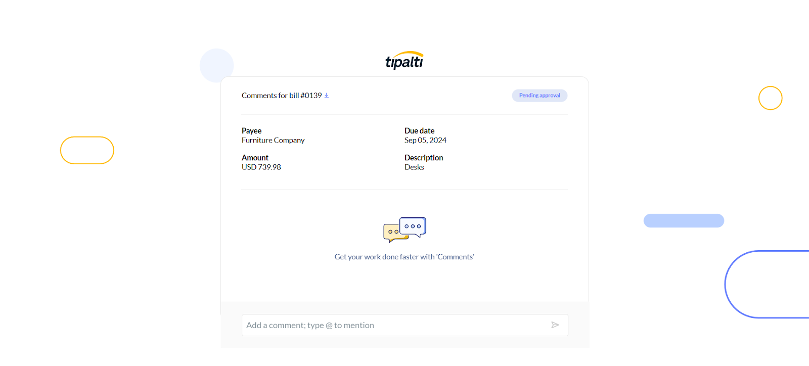809x366 pixels.
Task: Click the solid blue pill-shaped bar
Action: (x=684, y=220)
